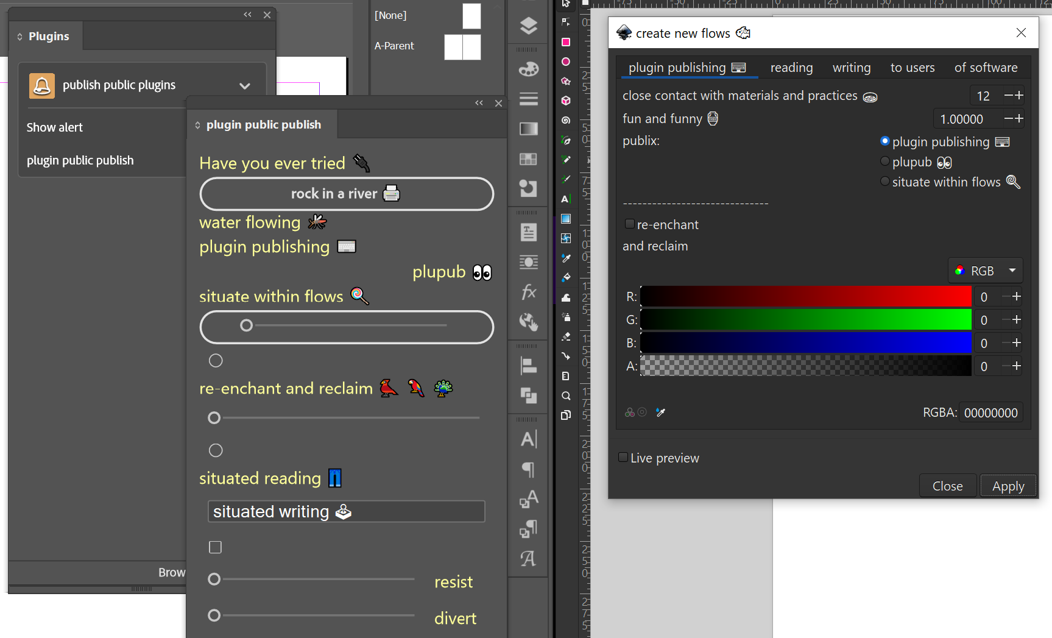Adjust the green G color slider
1052x638 pixels.
pos(805,319)
